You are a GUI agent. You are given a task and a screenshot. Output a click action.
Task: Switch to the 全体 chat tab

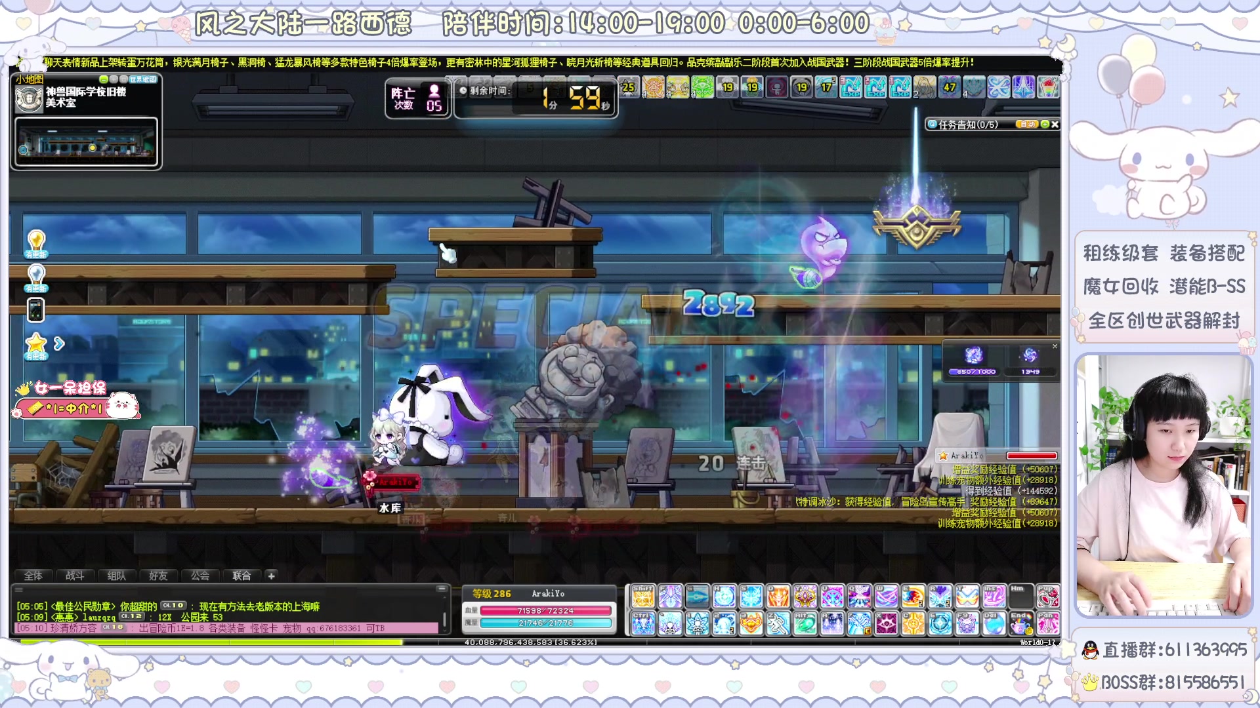(x=33, y=576)
